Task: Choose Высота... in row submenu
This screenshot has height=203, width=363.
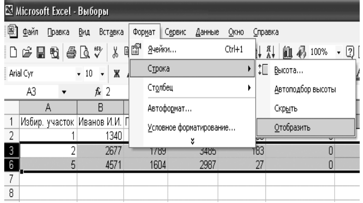Action: (x=306, y=70)
